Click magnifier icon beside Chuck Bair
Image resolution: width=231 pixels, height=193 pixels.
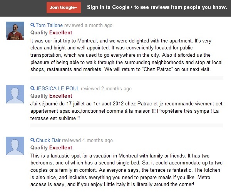point(32,140)
